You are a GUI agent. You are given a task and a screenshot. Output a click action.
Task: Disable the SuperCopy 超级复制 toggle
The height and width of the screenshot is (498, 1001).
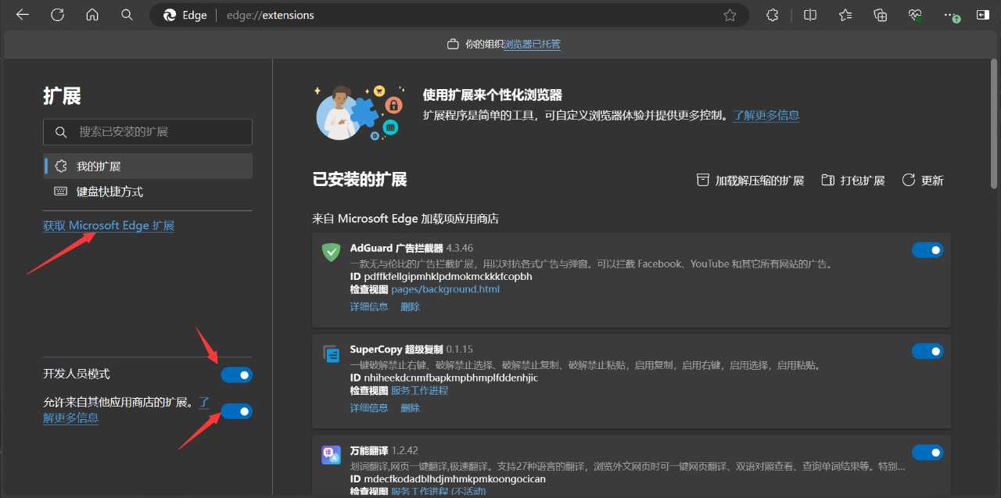tap(927, 352)
